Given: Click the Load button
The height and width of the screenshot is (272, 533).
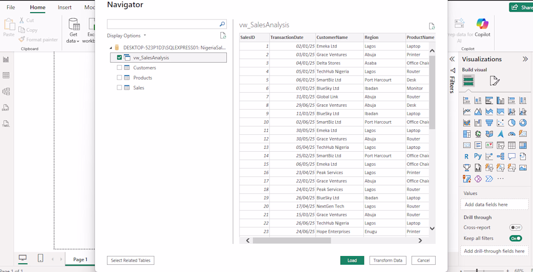Looking at the screenshot, I should (352, 260).
